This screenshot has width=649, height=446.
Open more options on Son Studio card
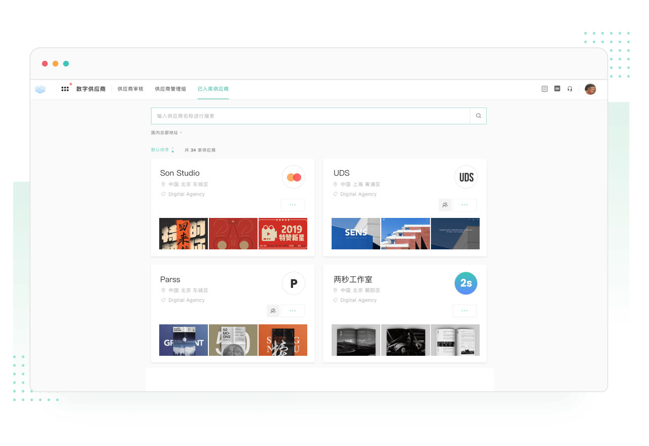[x=293, y=205]
